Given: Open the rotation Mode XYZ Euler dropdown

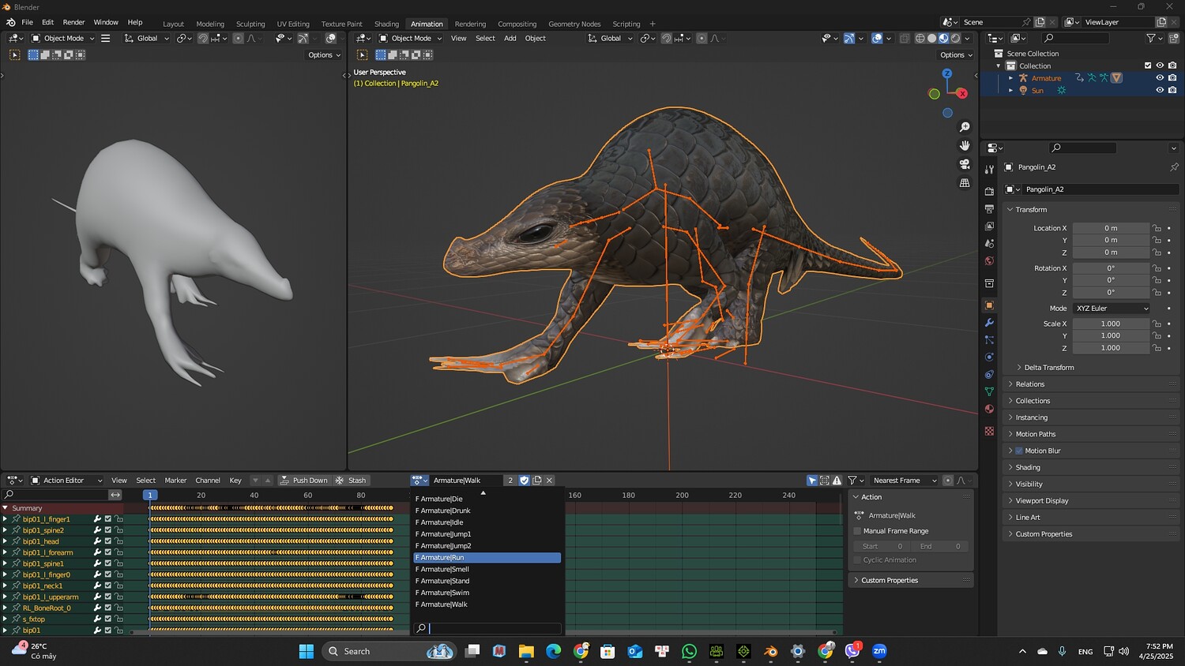Looking at the screenshot, I should (x=1111, y=309).
